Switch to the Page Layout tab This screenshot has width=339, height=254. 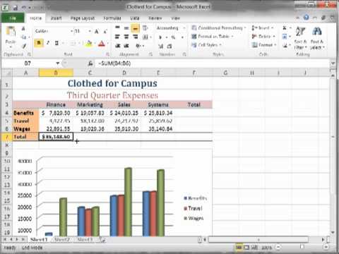83,18
